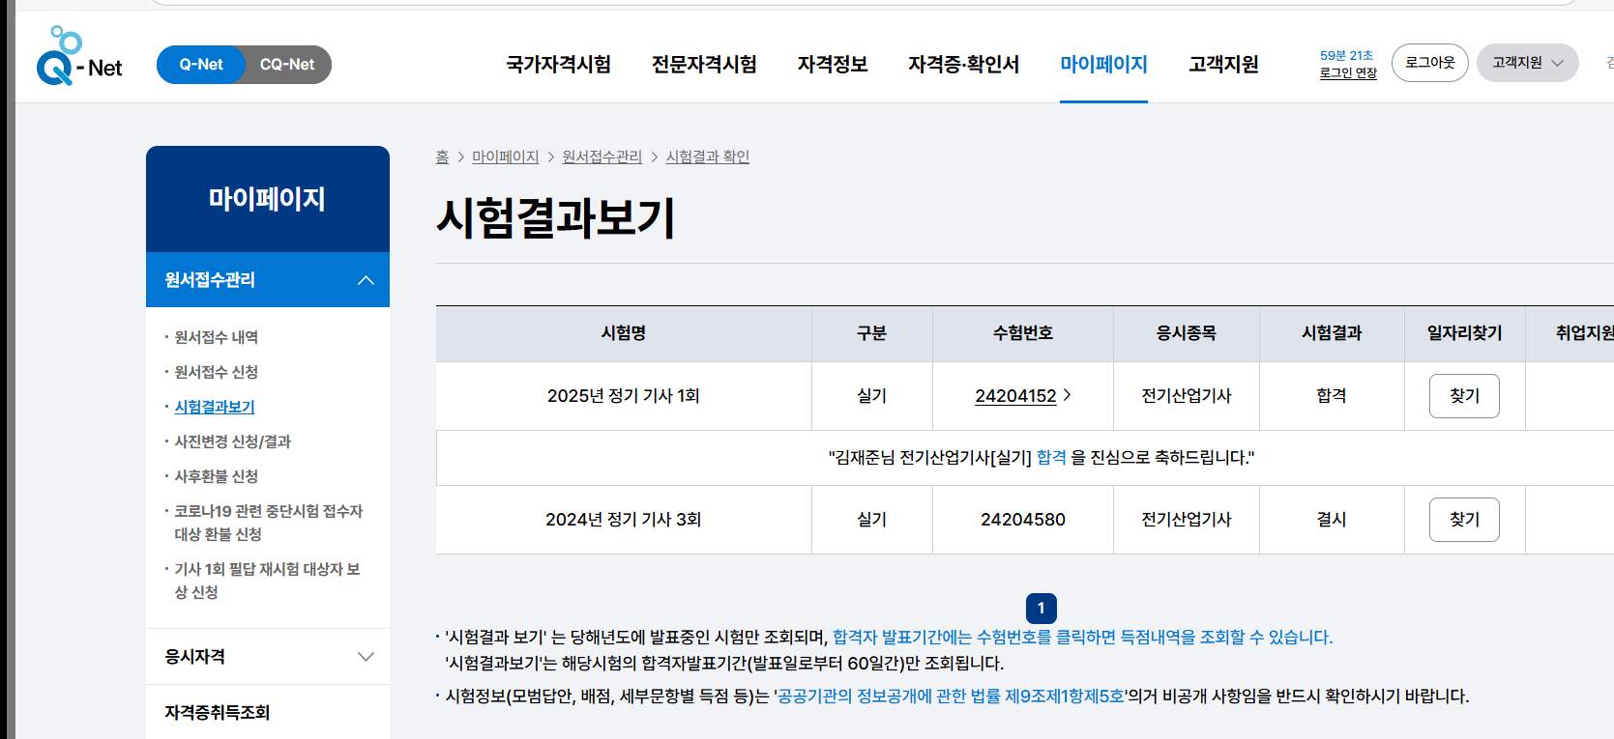Open the 고객지원 top menu item
This screenshot has width=1614, height=739.
(x=1223, y=65)
